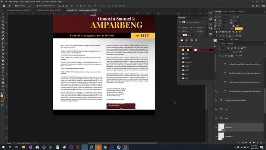Viewport: 266px width, 150px height.
Task: Open more options ellipsis in options bar
Action: [x=95, y=6]
